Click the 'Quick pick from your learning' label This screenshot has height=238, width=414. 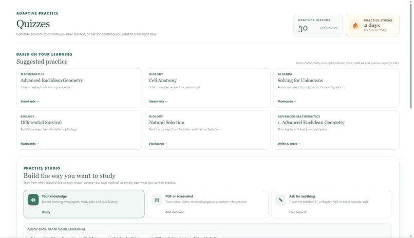(56, 229)
